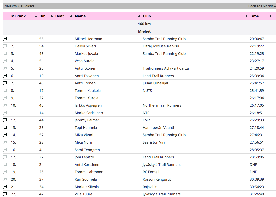Select the name Mikael Heerman
The image size is (276, 197).
(x=88, y=39)
